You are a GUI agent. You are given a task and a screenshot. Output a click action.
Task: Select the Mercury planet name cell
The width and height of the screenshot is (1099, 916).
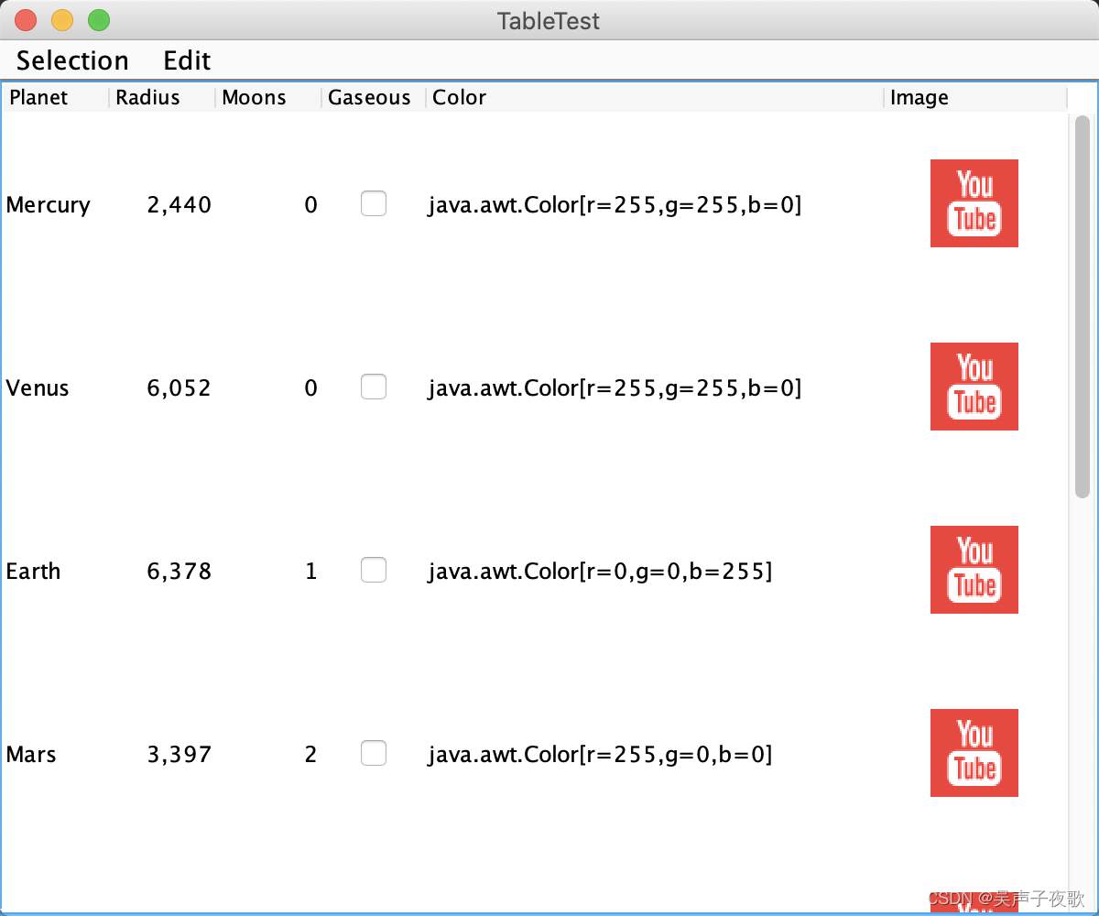click(49, 204)
